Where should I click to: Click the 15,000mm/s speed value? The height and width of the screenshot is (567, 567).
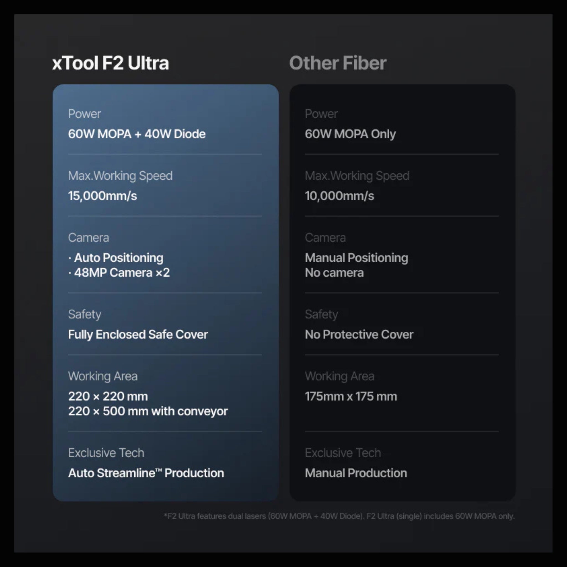pos(102,196)
